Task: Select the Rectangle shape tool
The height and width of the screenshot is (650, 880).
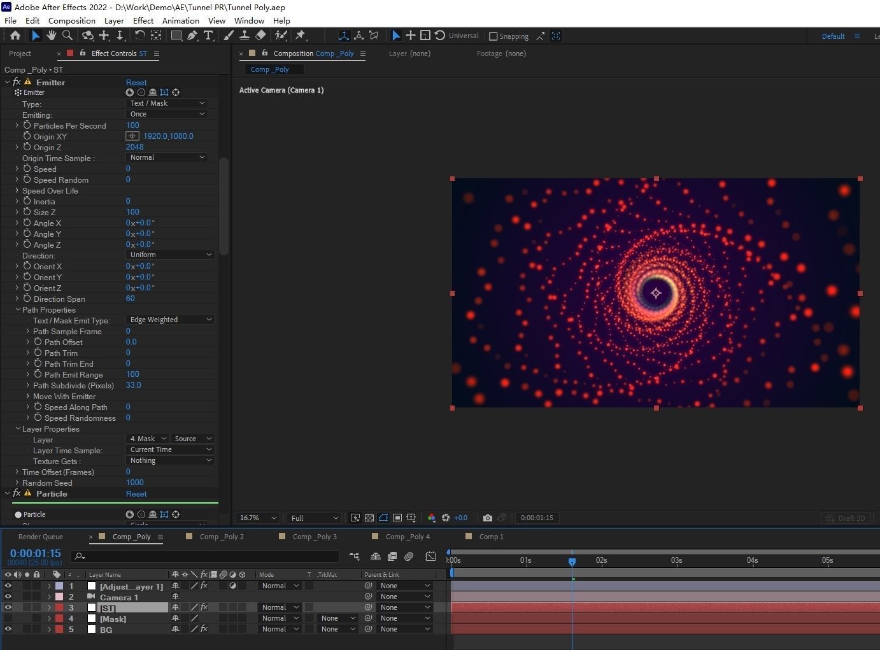Action: point(176,36)
